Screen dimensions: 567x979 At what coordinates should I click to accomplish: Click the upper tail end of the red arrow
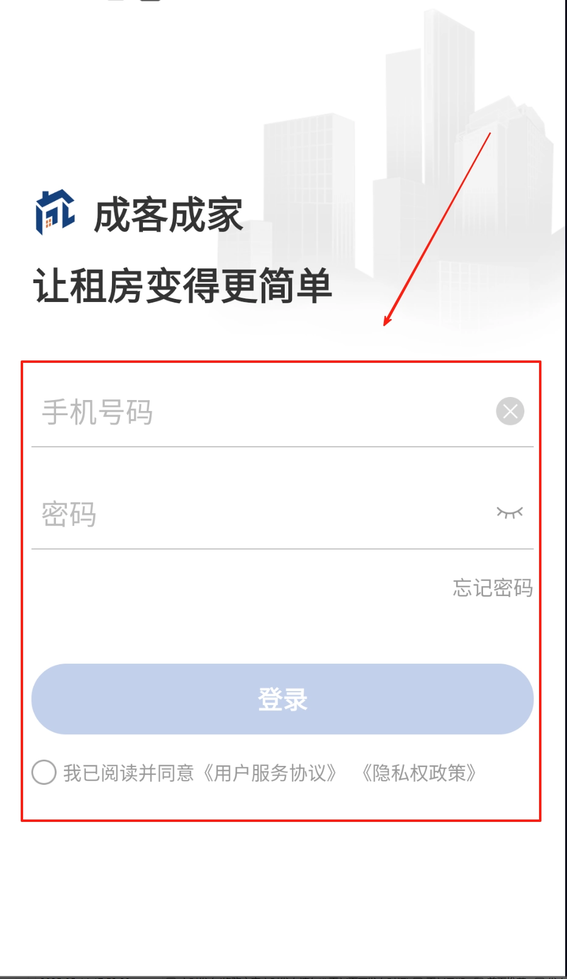point(489,134)
